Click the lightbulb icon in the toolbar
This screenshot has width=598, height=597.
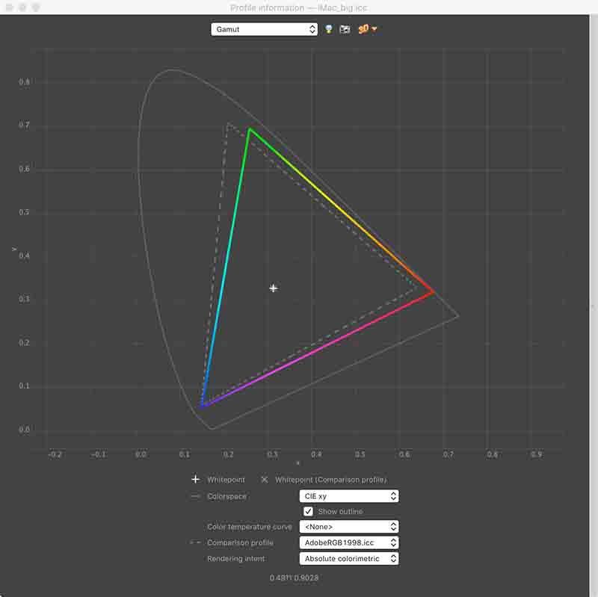point(328,29)
